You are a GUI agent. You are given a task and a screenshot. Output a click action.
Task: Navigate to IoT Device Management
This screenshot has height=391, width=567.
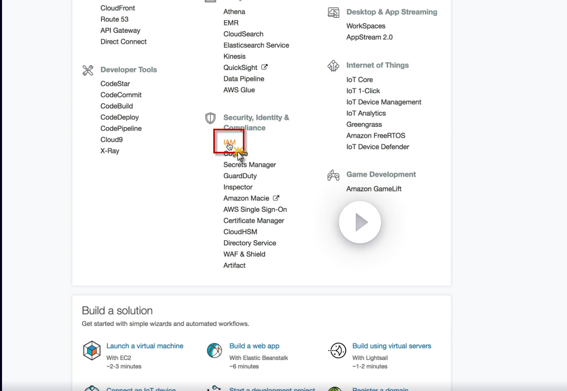click(x=384, y=102)
